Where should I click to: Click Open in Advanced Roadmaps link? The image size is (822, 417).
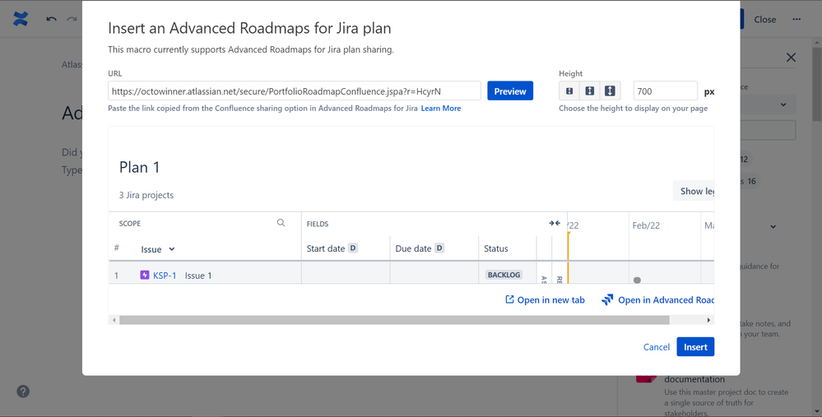click(658, 299)
